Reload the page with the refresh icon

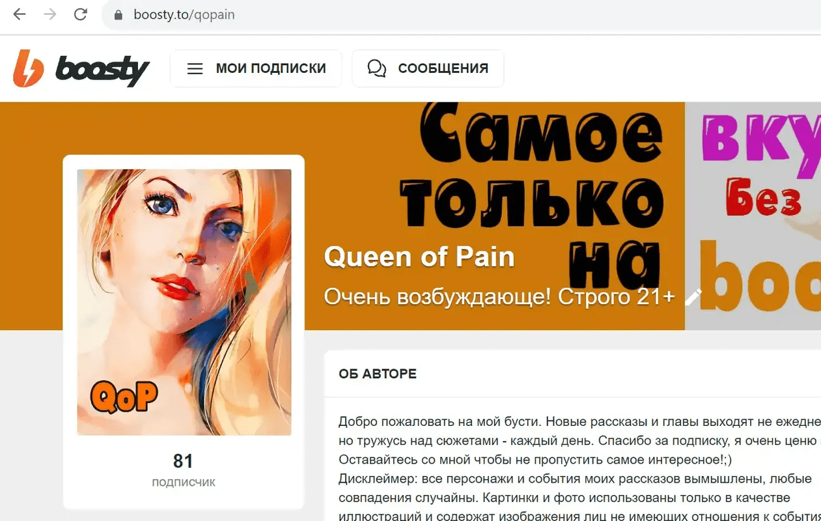pyautogui.click(x=80, y=14)
